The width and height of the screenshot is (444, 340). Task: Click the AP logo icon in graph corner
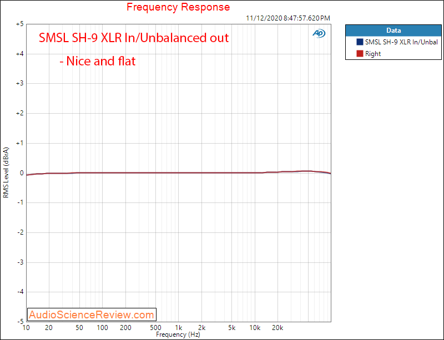point(319,33)
